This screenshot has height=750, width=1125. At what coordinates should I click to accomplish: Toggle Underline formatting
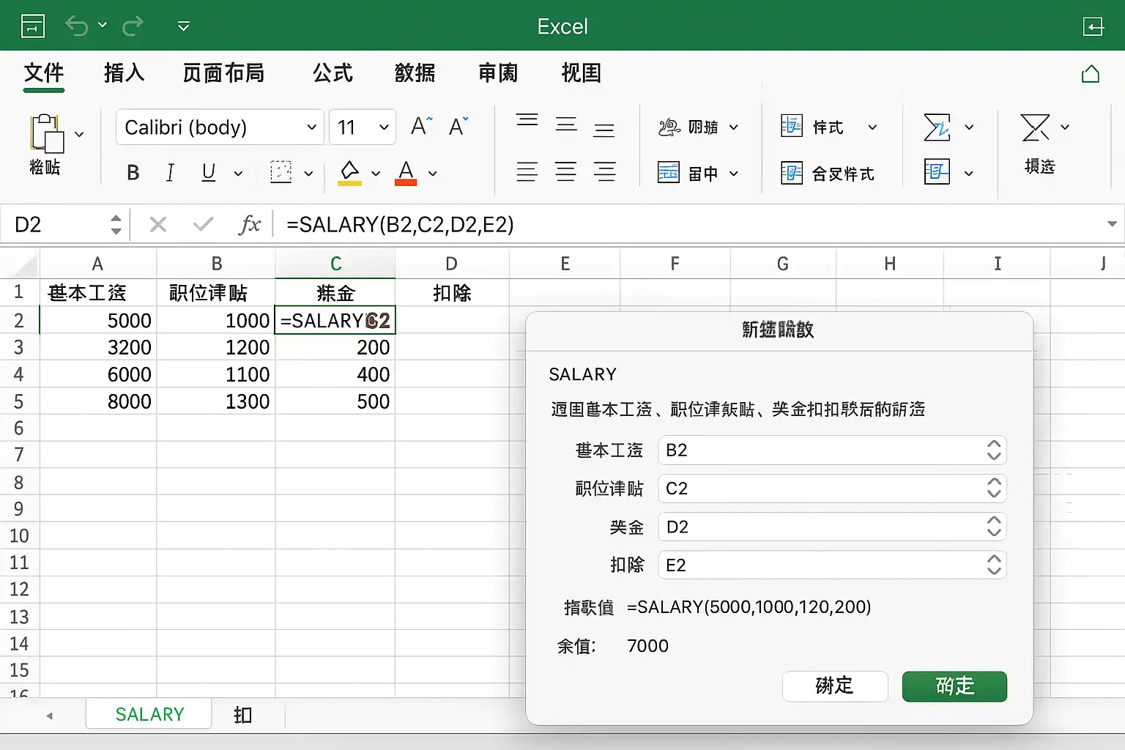[x=208, y=173]
